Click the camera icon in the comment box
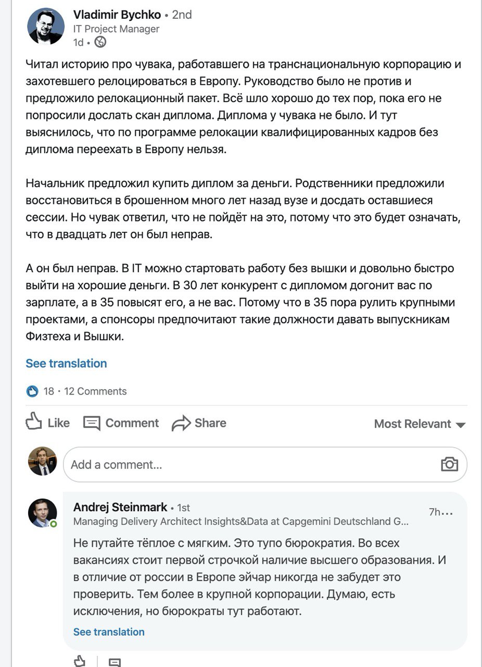 point(449,464)
